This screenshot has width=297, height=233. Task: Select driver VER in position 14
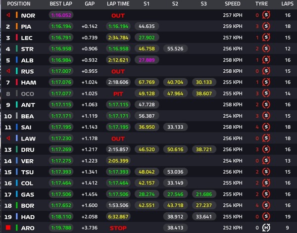point(27,161)
